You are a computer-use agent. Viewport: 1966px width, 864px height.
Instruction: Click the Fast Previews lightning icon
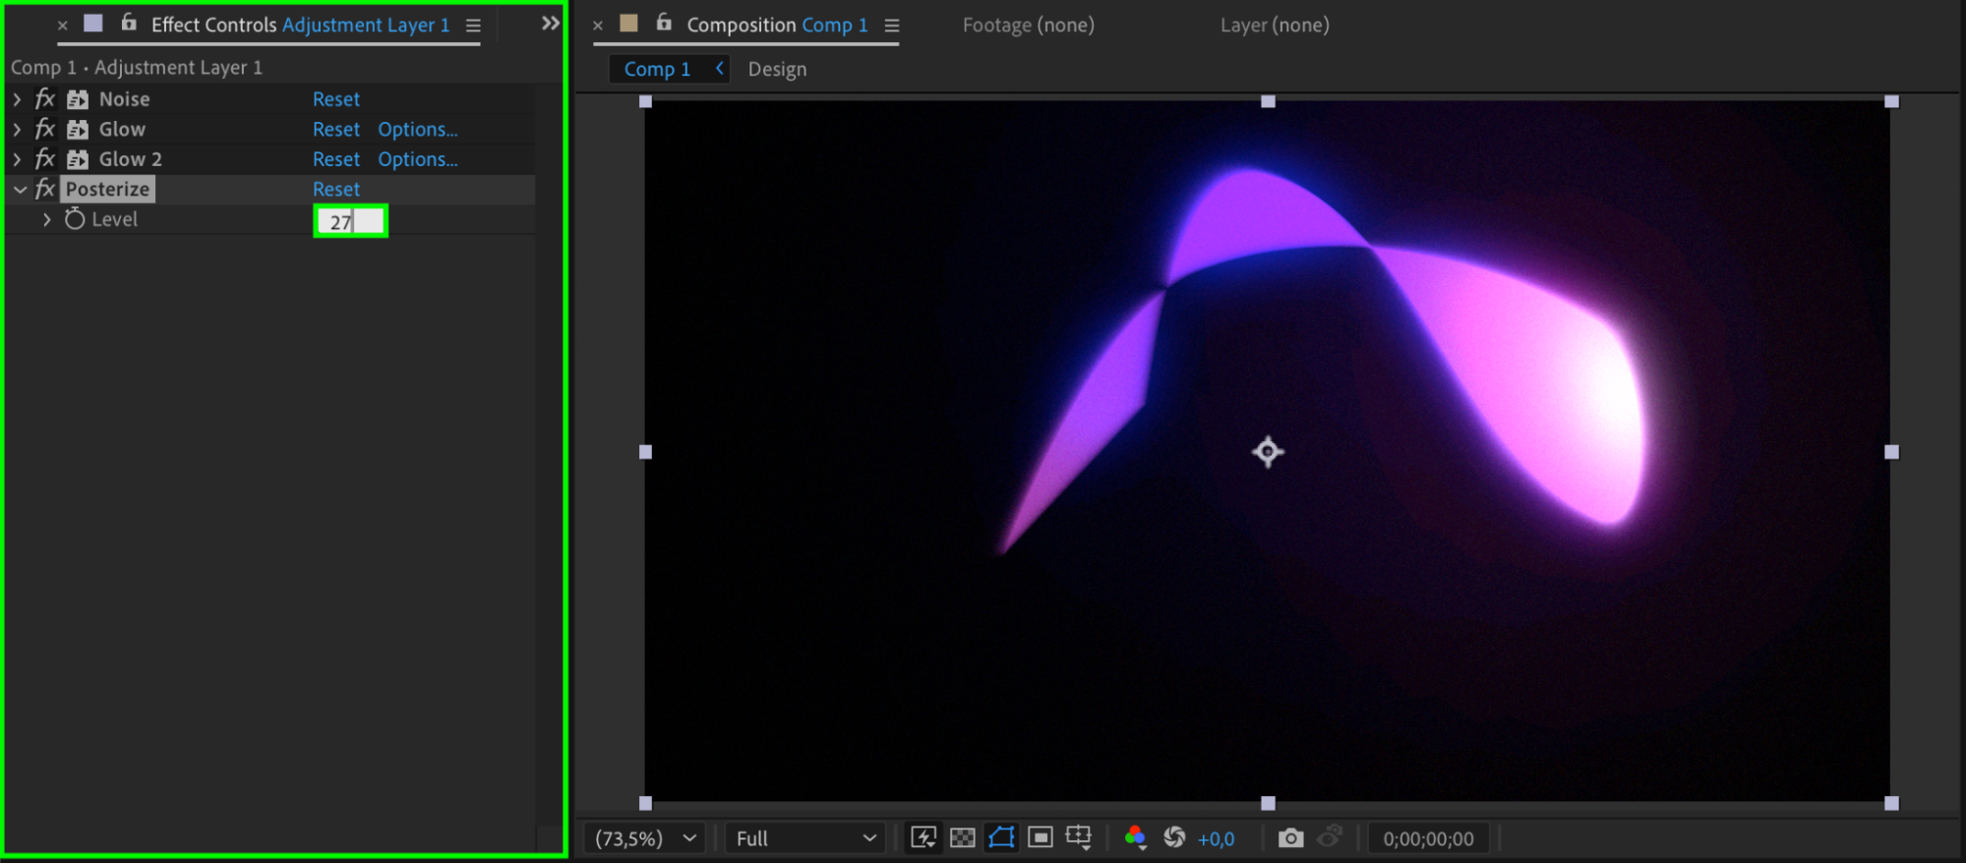point(923,837)
